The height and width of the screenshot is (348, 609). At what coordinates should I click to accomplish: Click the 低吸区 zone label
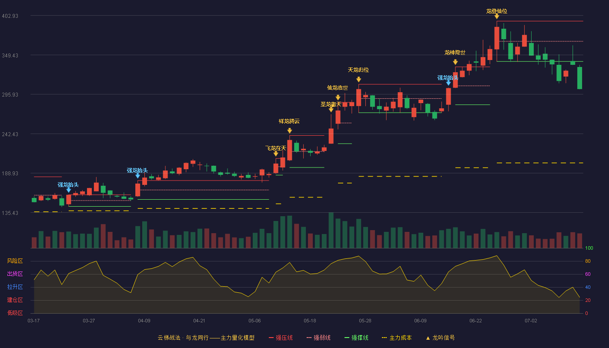coord(15,313)
